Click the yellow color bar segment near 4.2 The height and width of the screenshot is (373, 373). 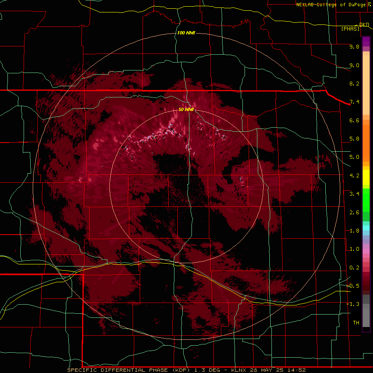tap(366, 177)
